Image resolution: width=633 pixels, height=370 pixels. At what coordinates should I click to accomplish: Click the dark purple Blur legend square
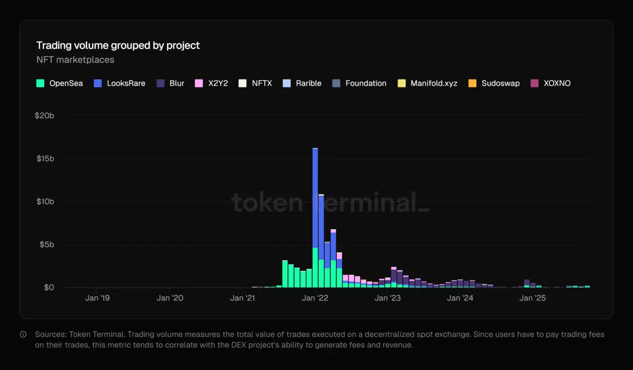pos(160,83)
